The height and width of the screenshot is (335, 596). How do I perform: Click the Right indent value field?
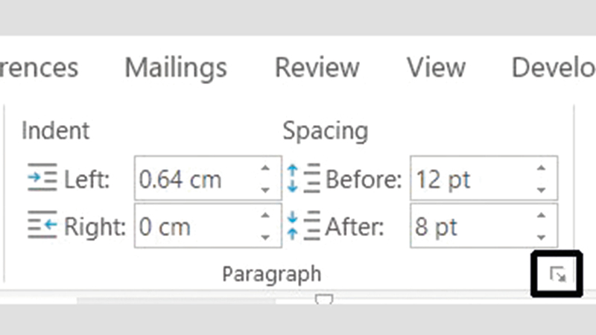(x=195, y=226)
